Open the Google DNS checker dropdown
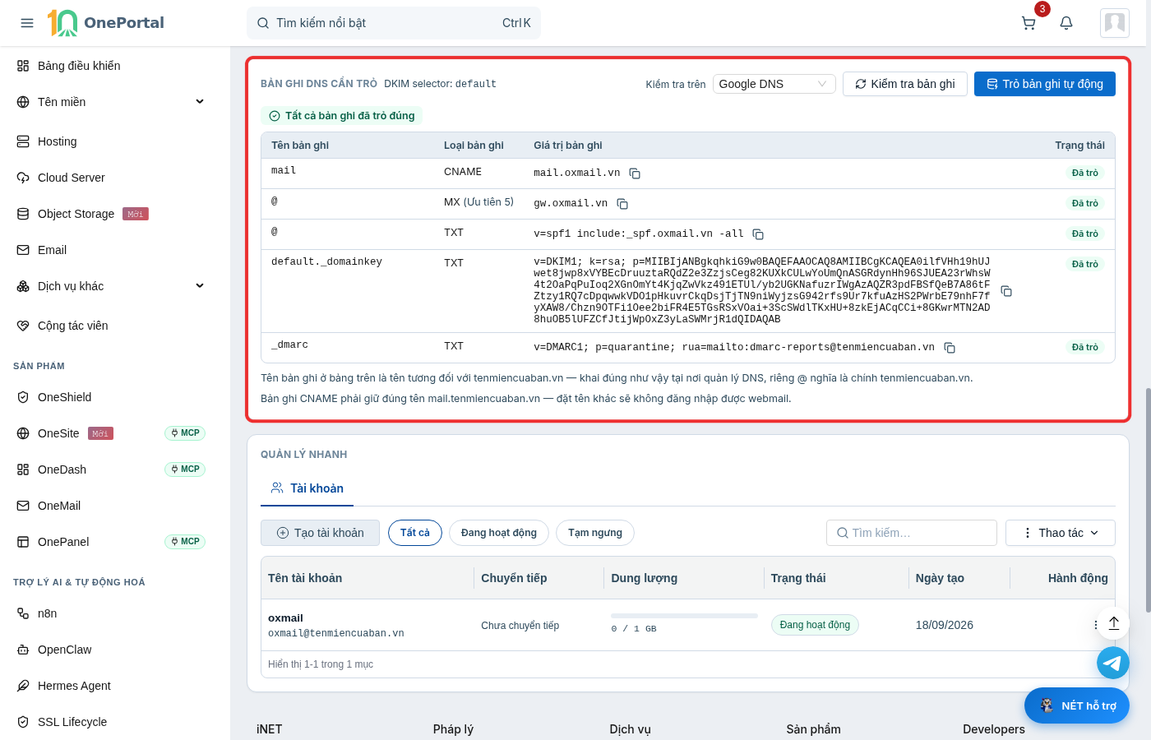The height and width of the screenshot is (740, 1151). click(774, 84)
